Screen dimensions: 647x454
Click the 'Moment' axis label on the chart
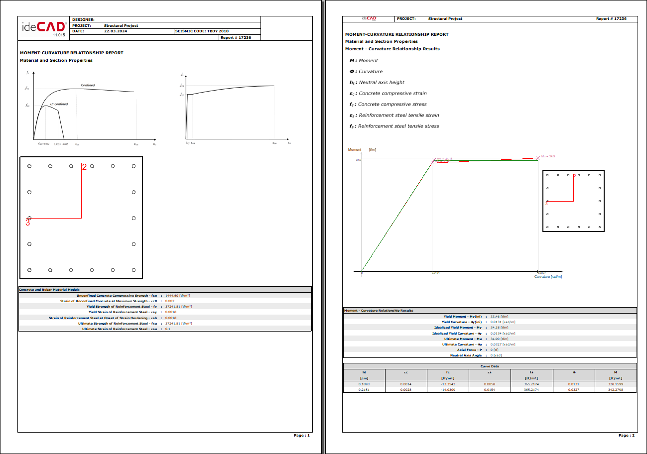coord(355,149)
